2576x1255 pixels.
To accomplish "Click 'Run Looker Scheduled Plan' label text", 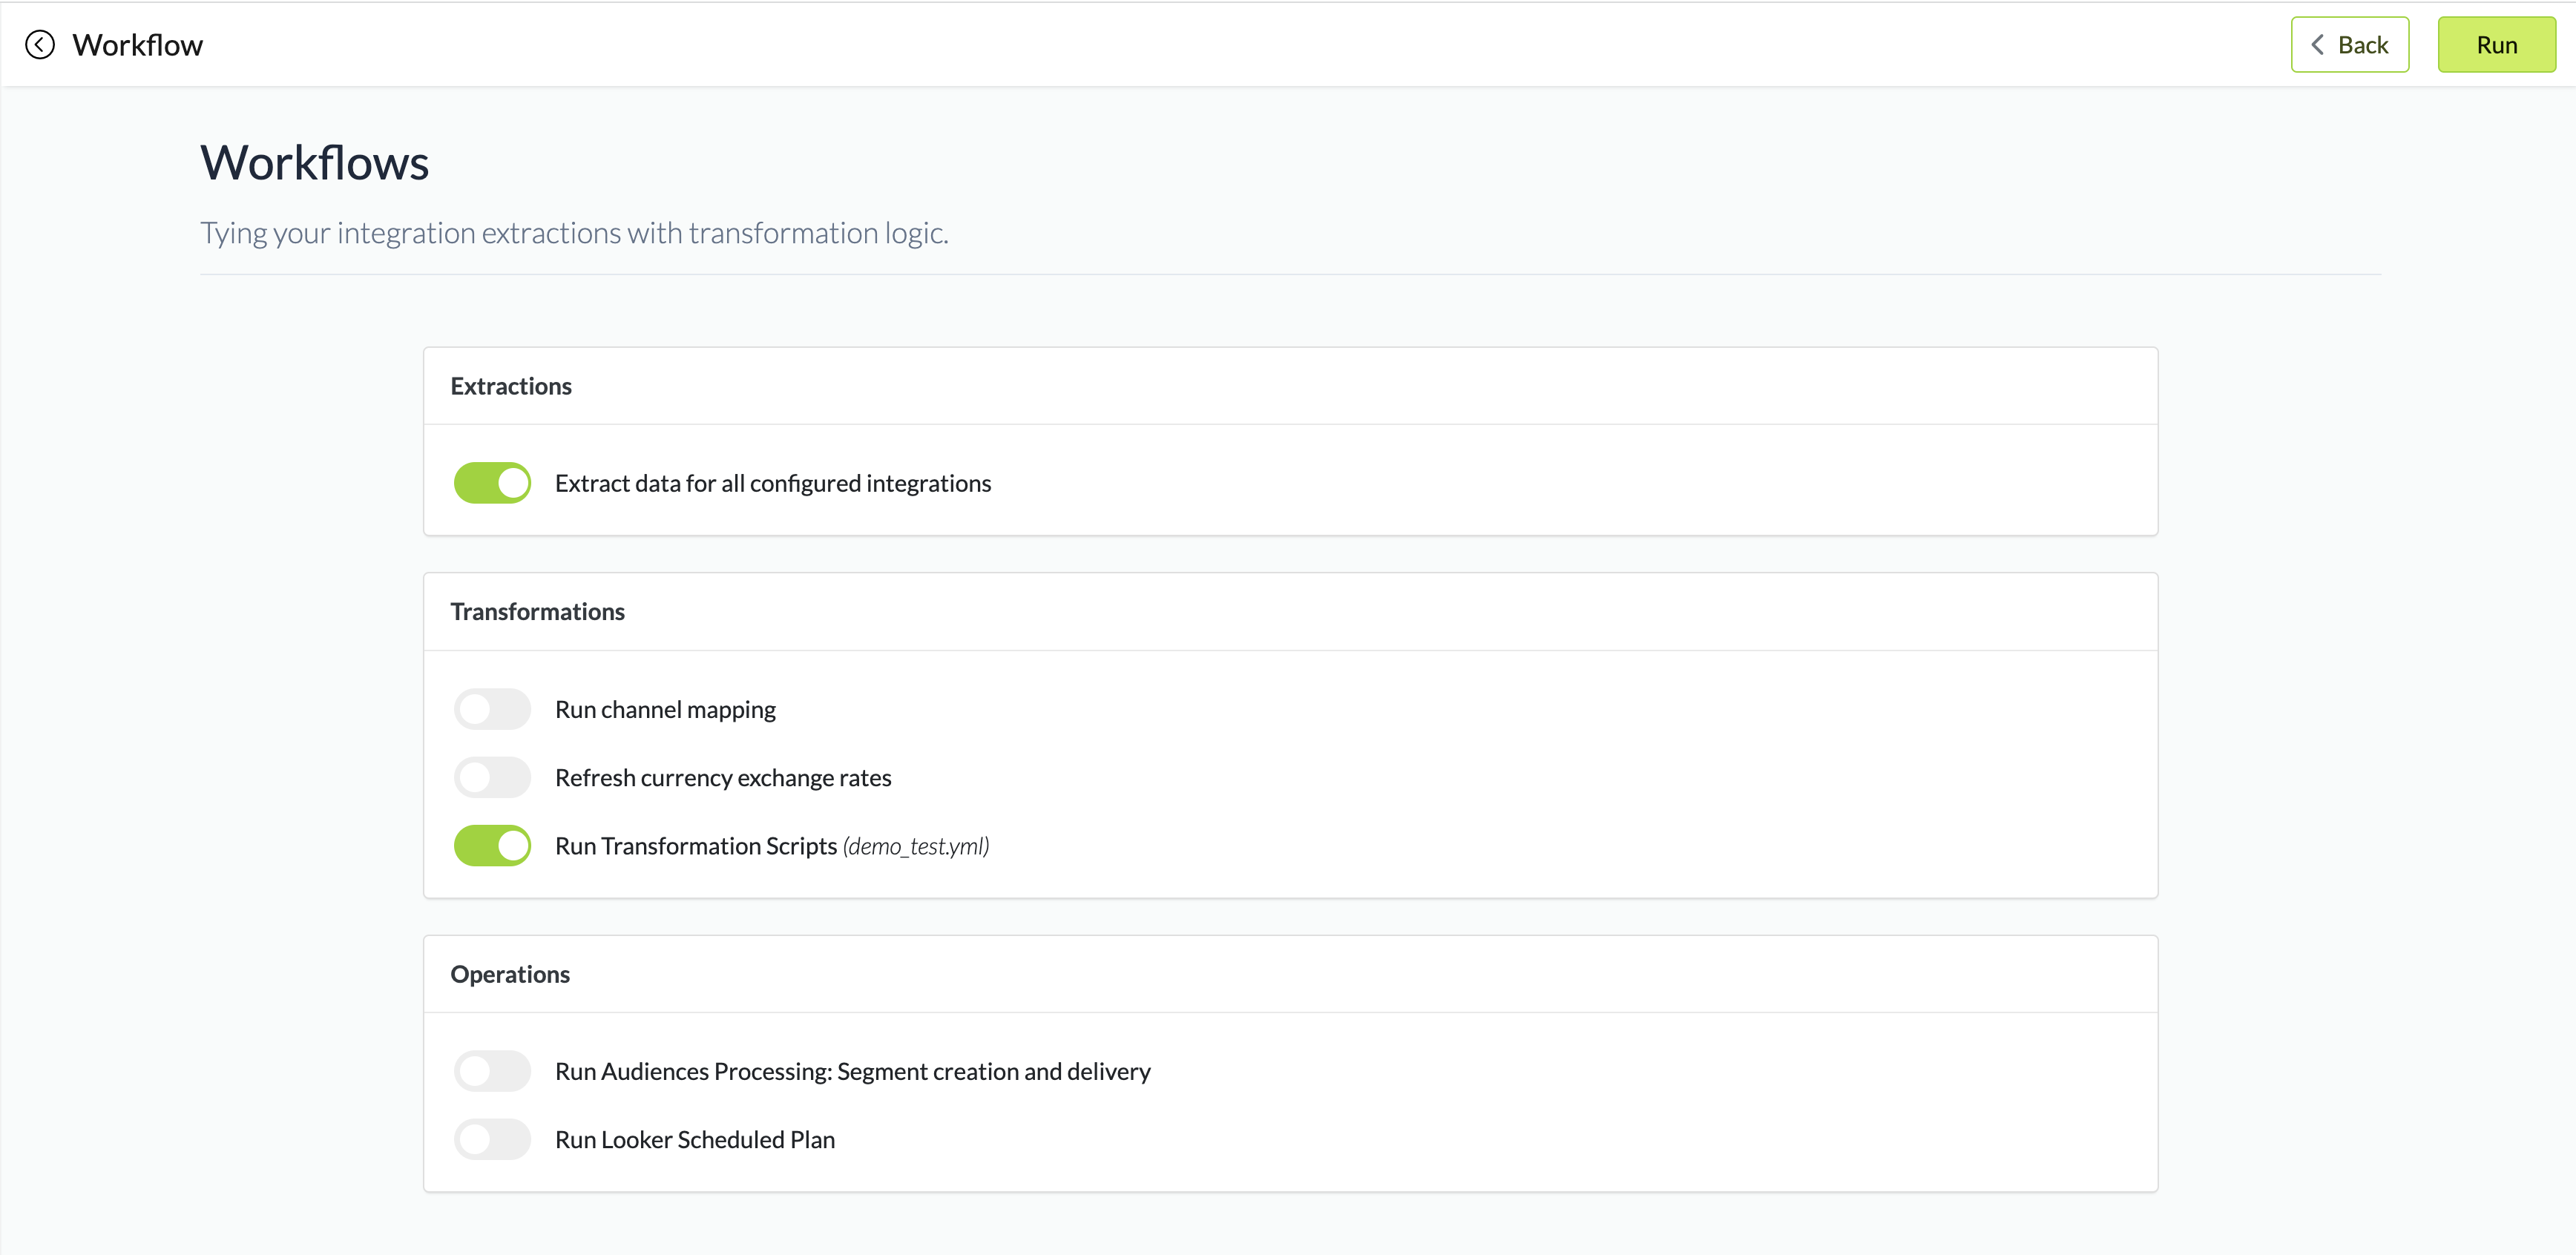I will (694, 1140).
